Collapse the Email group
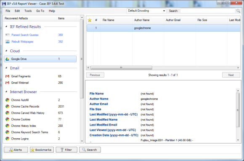This screenshot has width=244, height=161. [6, 68]
